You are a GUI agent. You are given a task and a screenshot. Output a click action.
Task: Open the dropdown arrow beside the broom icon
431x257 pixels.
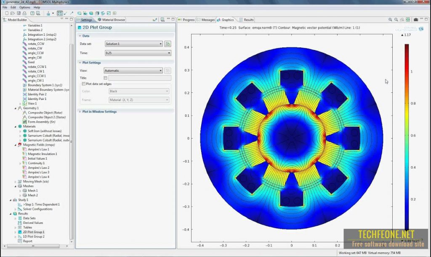(53, 13)
